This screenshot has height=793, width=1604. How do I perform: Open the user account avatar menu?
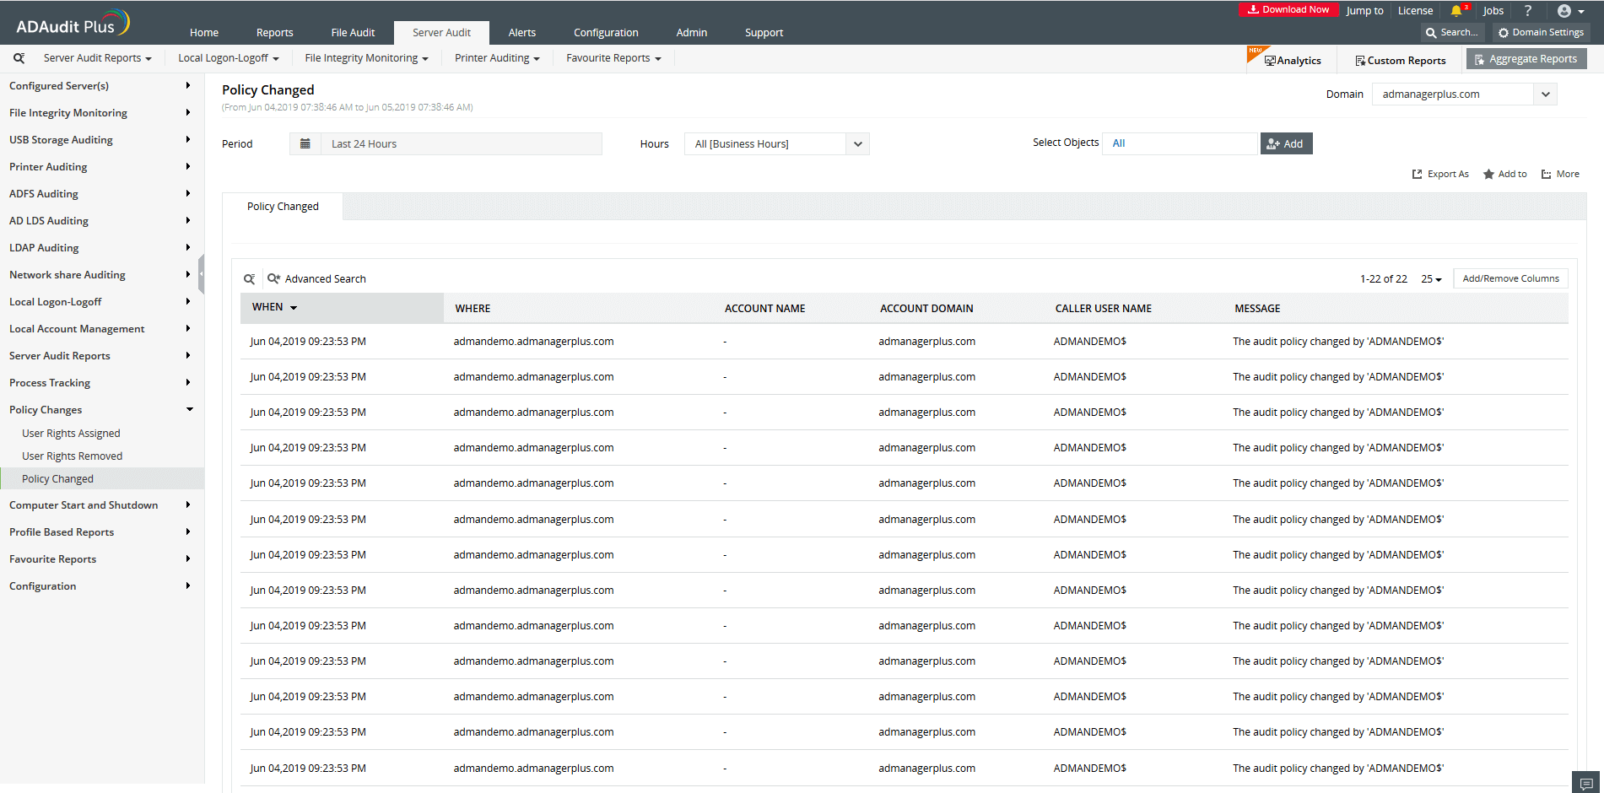(1570, 11)
